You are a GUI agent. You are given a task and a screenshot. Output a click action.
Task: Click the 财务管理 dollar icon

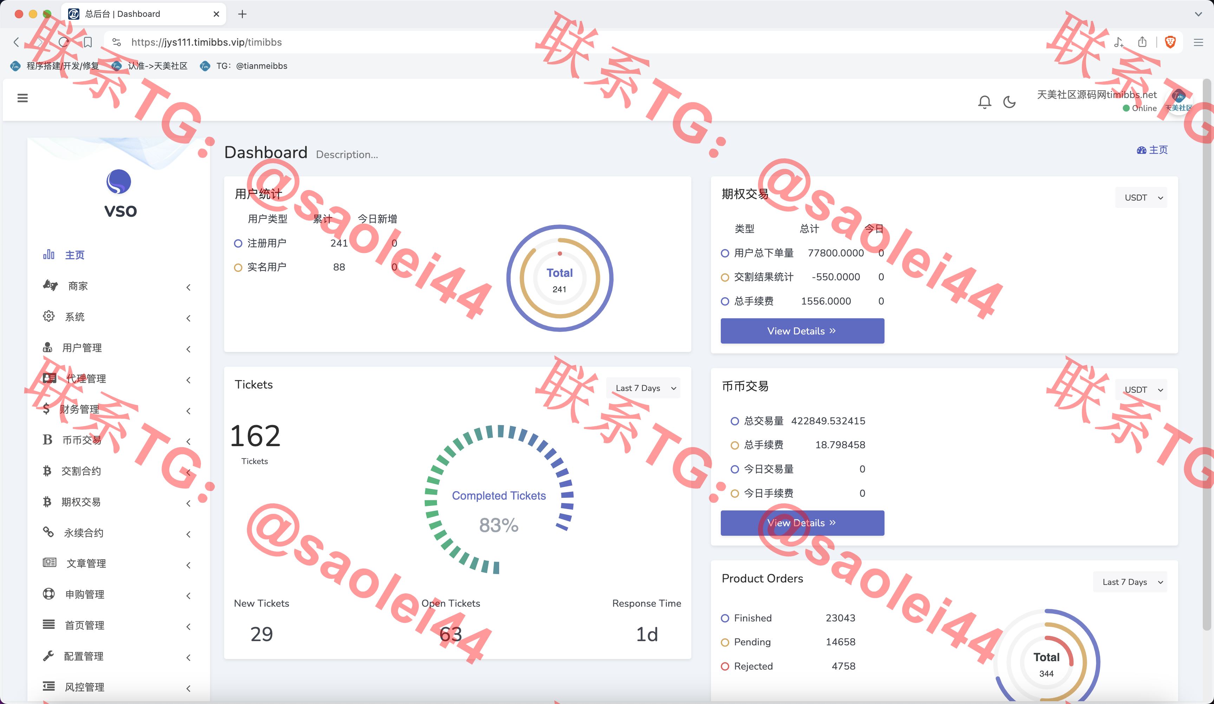(46, 409)
